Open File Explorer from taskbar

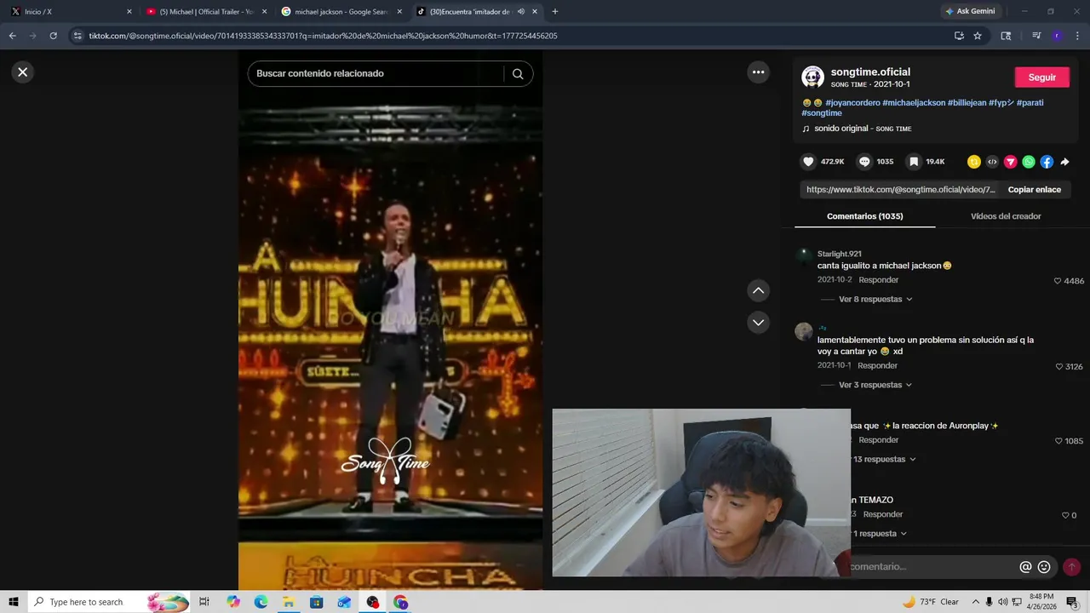(x=289, y=602)
